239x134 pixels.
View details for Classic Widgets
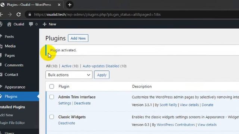[207, 125]
